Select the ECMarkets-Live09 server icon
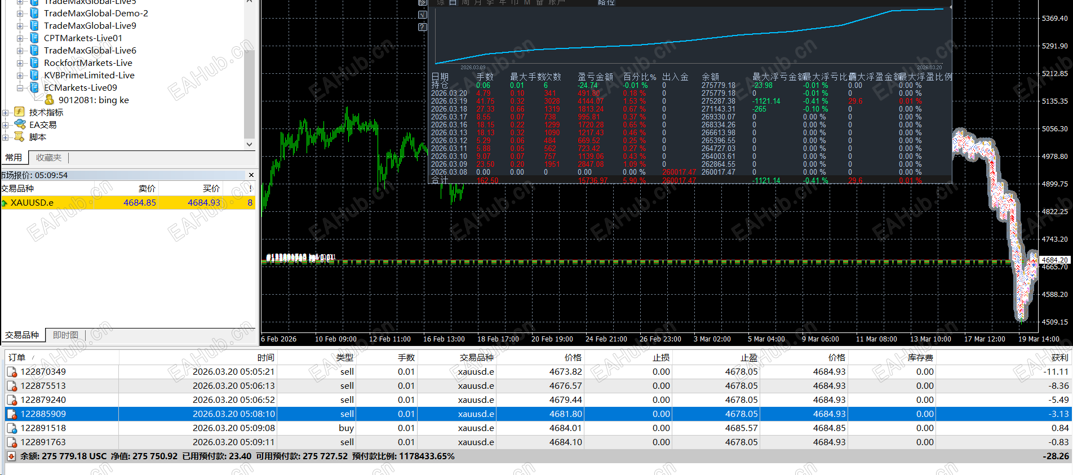1073x475 pixels. [x=34, y=87]
